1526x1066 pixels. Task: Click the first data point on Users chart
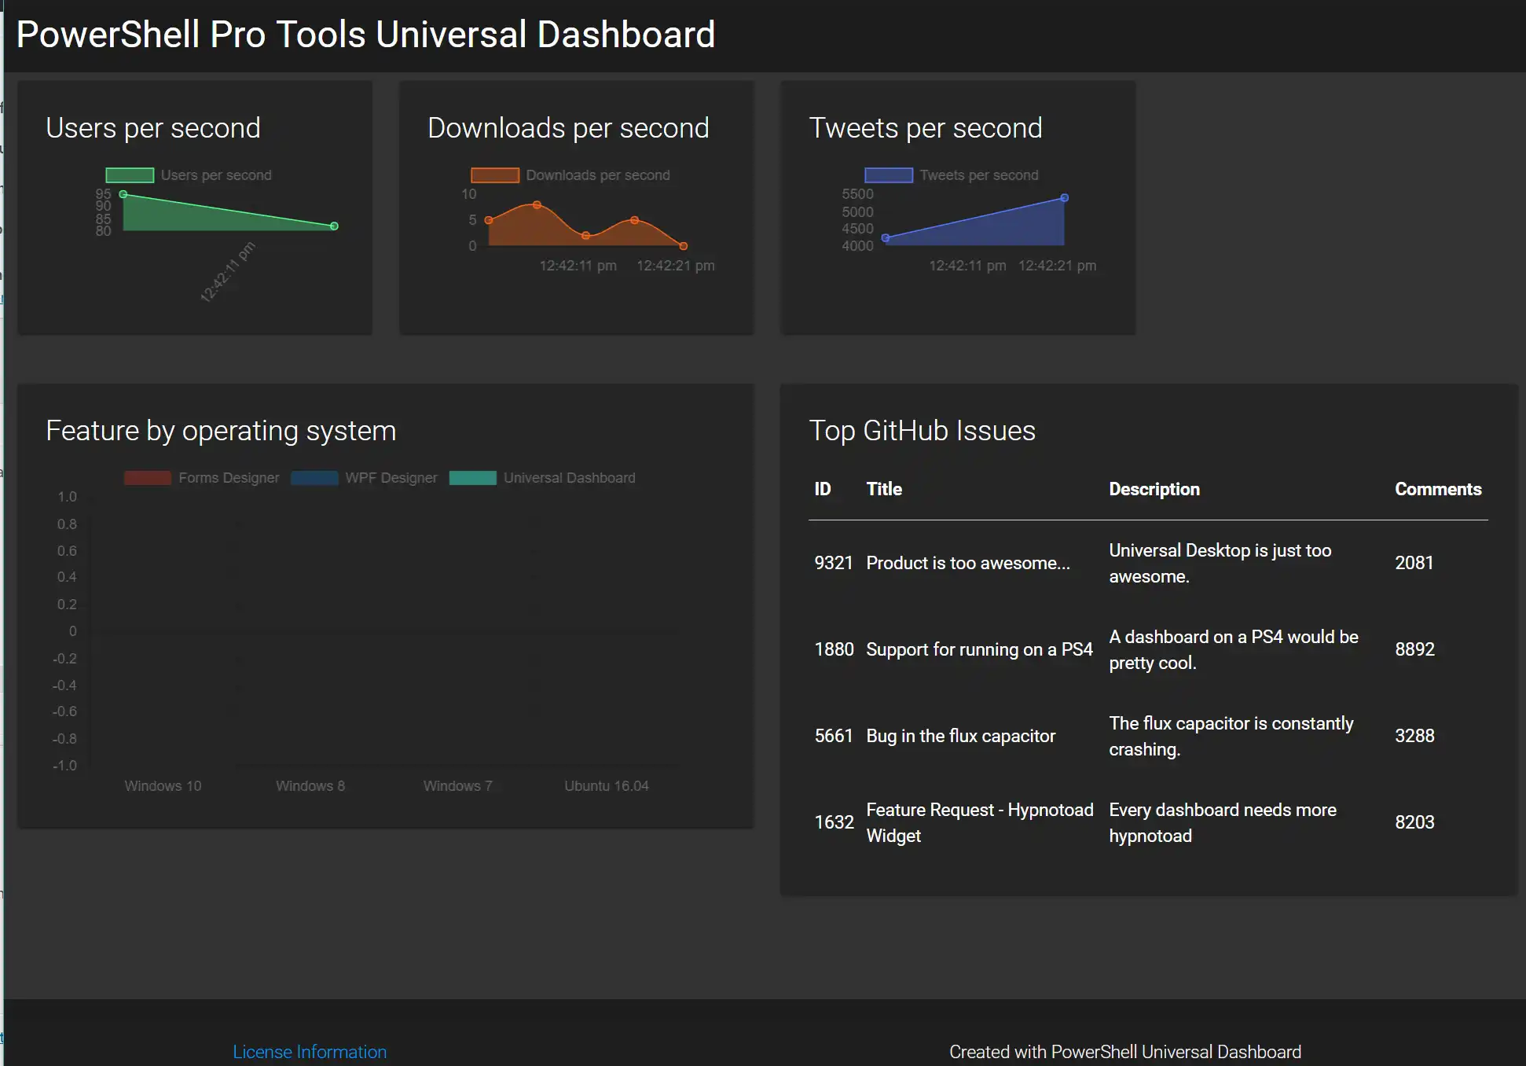pos(123,194)
